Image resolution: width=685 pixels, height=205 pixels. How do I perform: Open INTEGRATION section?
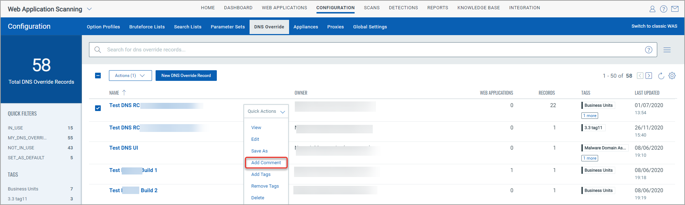[x=524, y=8]
